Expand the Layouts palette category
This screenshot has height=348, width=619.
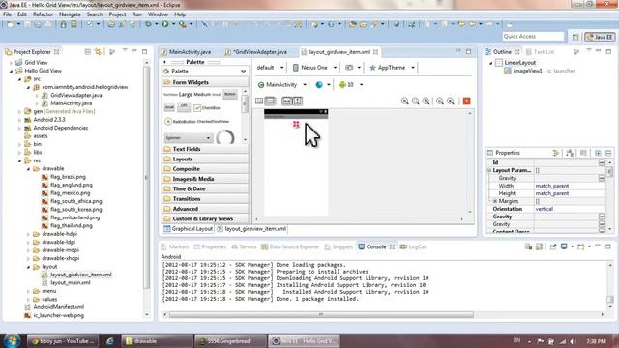[x=205, y=159]
